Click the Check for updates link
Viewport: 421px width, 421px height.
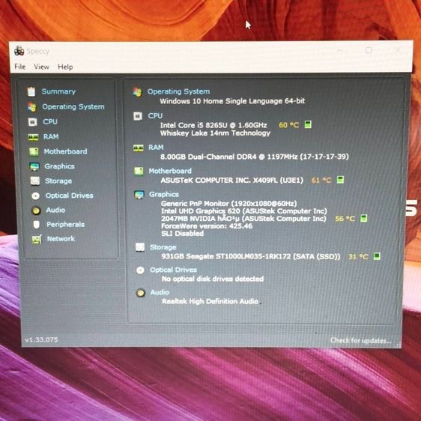click(360, 340)
